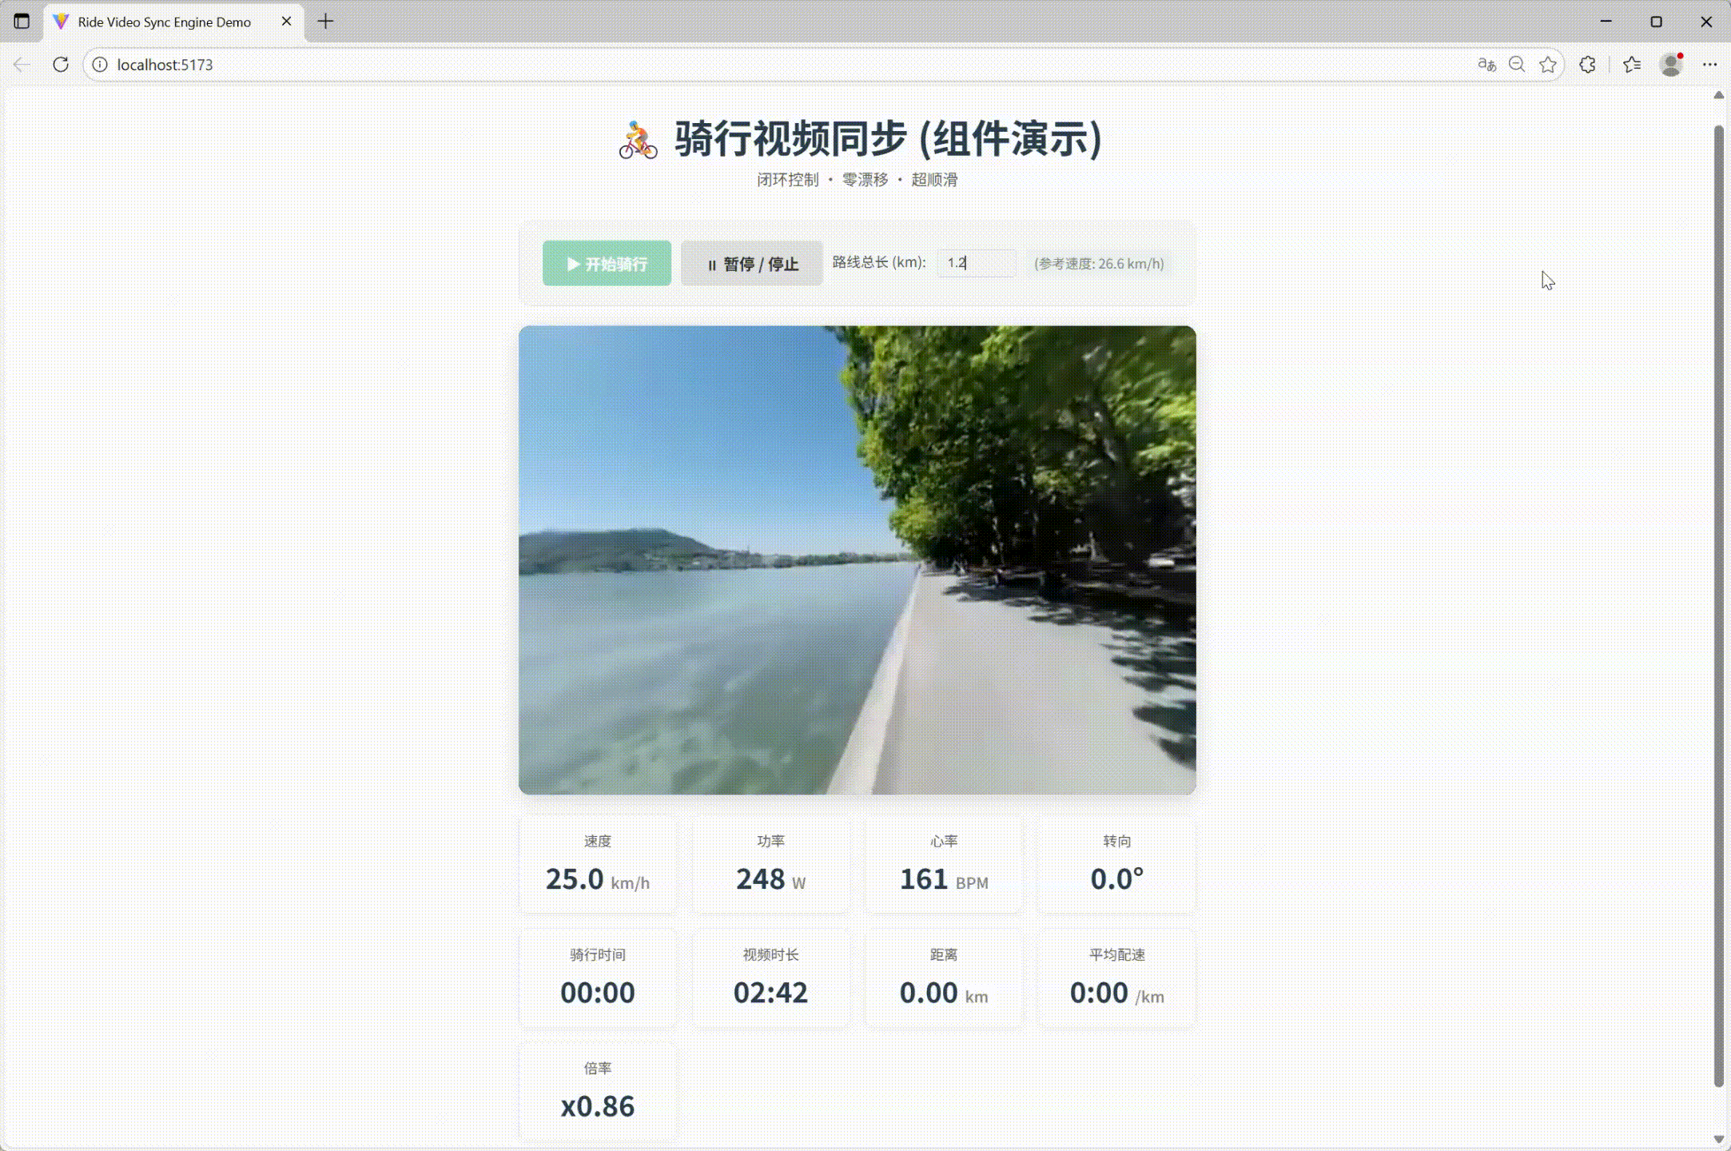This screenshot has width=1731, height=1151.
Task: Add page to favorites star
Action: [1548, 65]
